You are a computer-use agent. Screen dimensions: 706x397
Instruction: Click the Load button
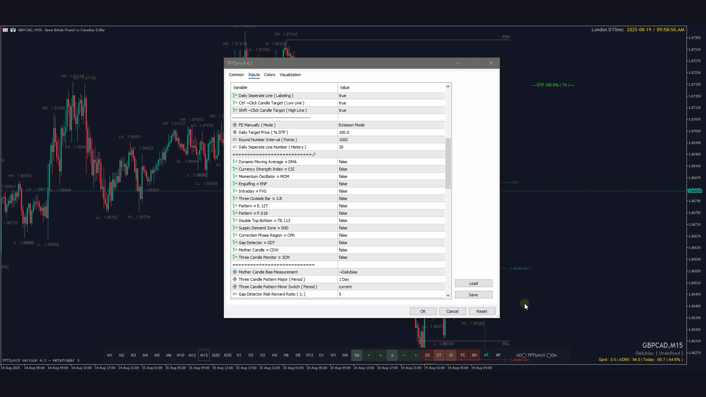coord(474,283)
